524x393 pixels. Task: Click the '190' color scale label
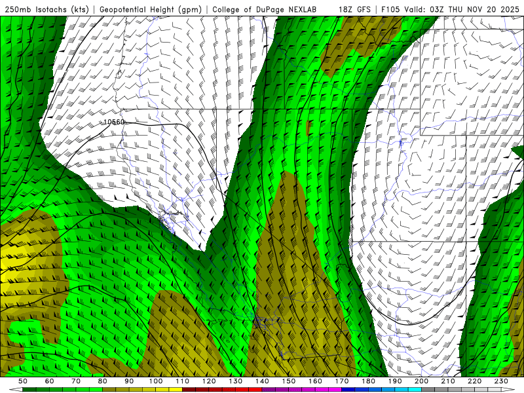[395, 381]
